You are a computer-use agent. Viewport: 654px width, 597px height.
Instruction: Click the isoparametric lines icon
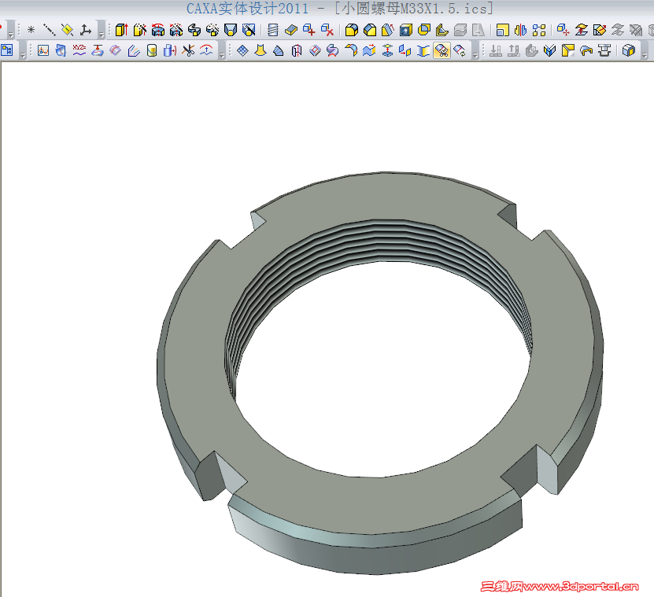click(x=134, y=50)
